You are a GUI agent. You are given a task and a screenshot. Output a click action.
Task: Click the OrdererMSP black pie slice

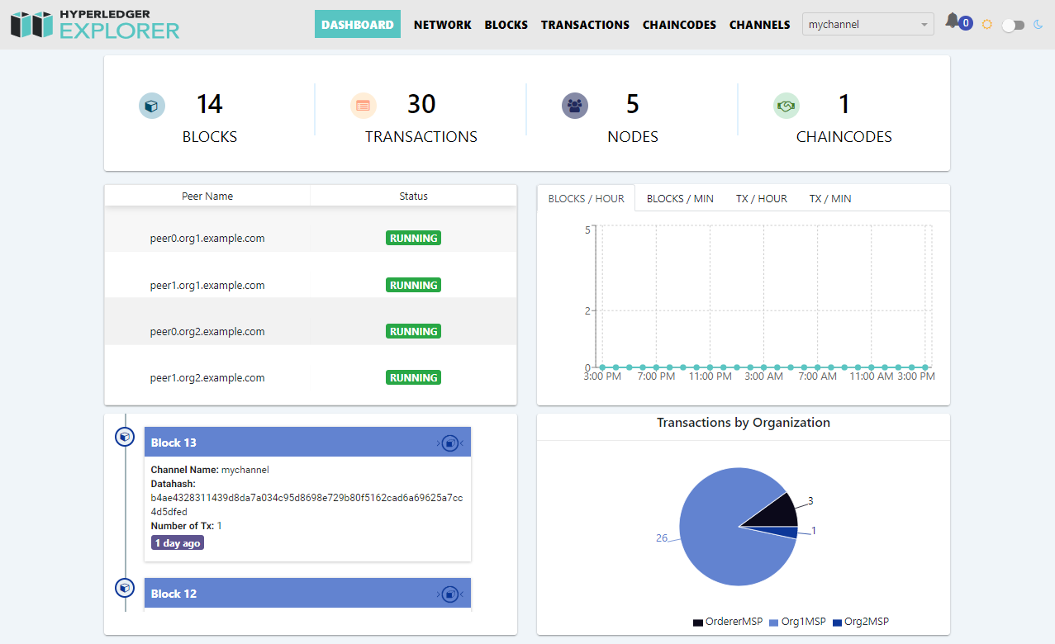[778, 512]
